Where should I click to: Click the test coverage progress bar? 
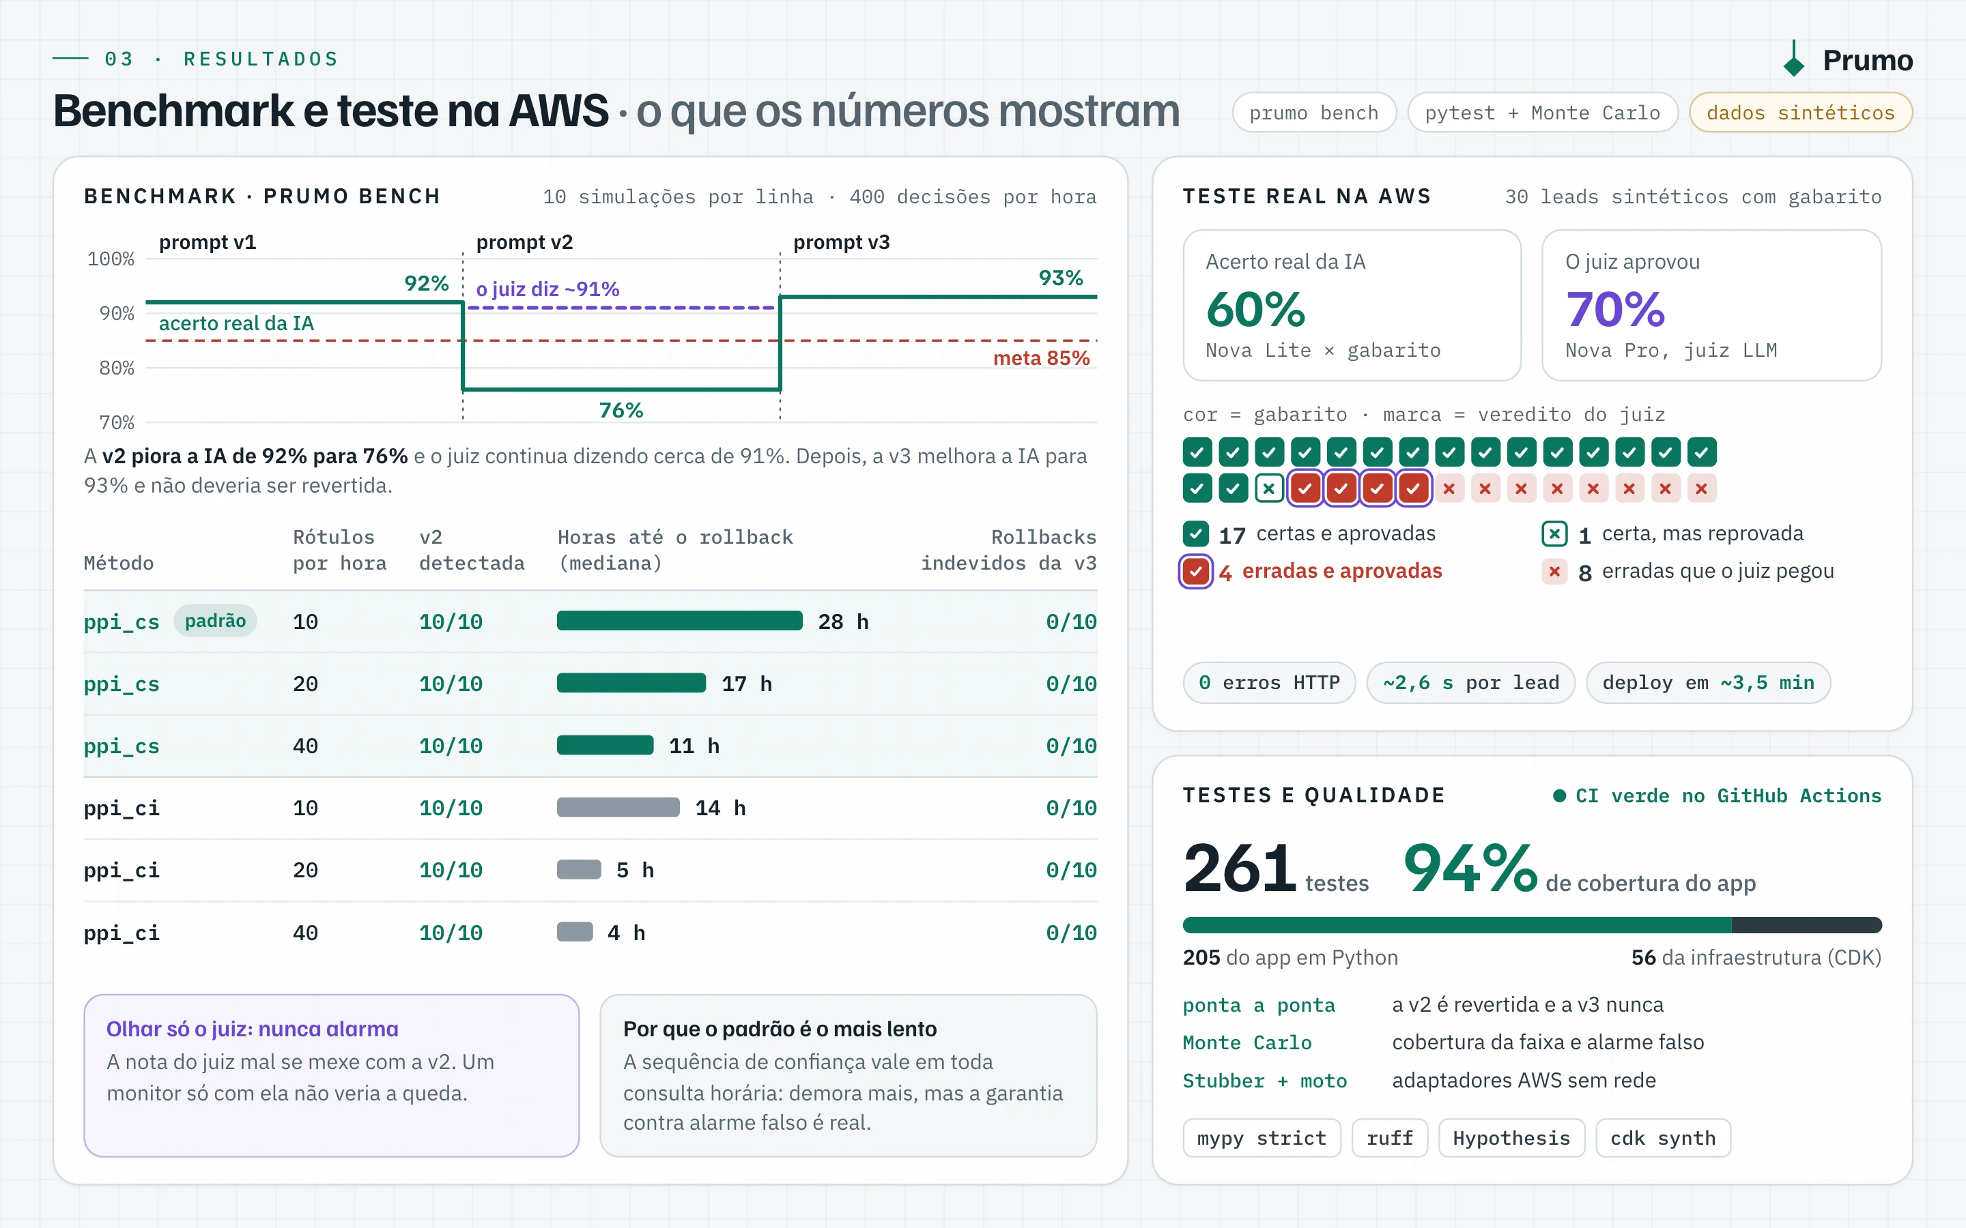1531,925
